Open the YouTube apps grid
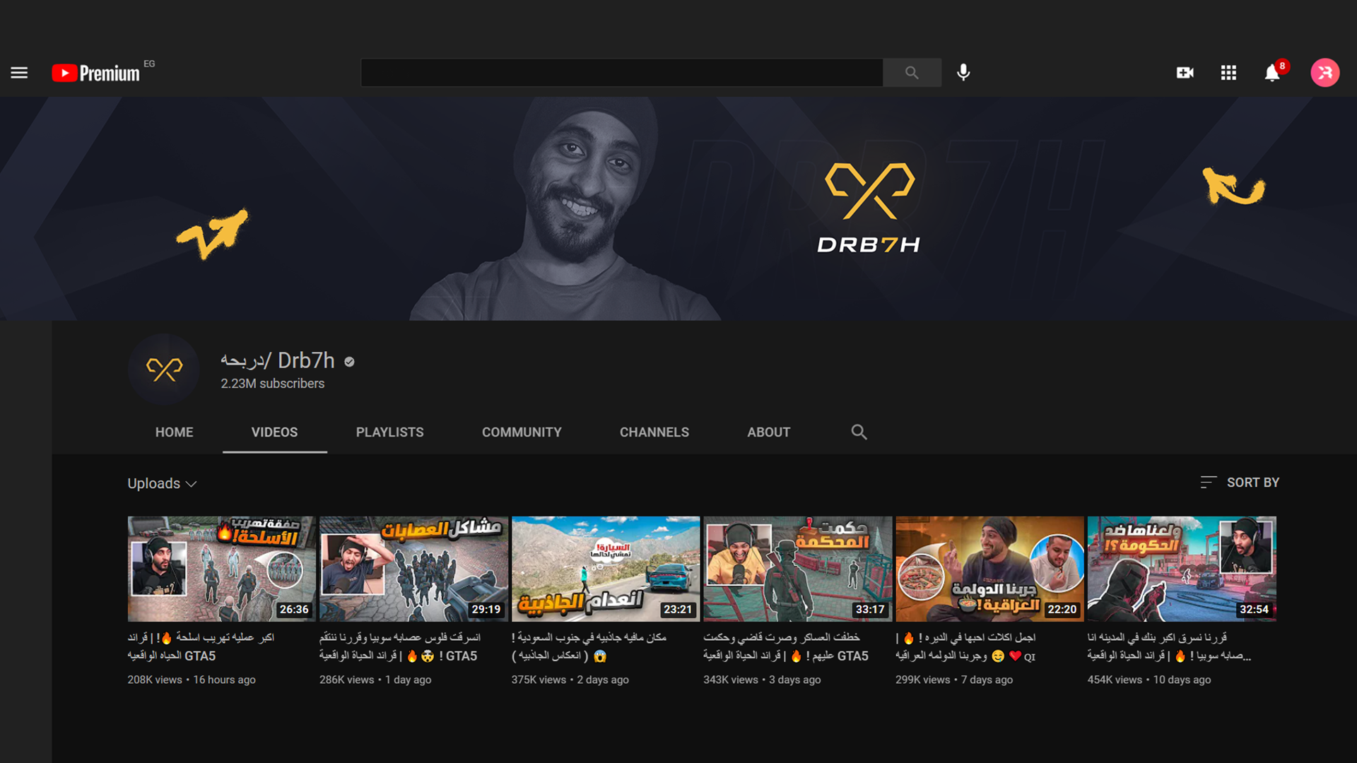1357x763 pixels. pyautogui.click(x=1228, y=73)
